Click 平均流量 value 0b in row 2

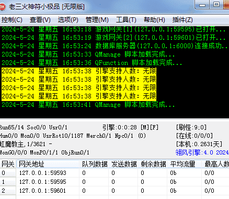[x=174, y=191]
